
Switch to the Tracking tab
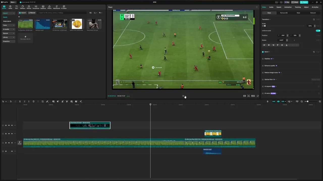298,7
